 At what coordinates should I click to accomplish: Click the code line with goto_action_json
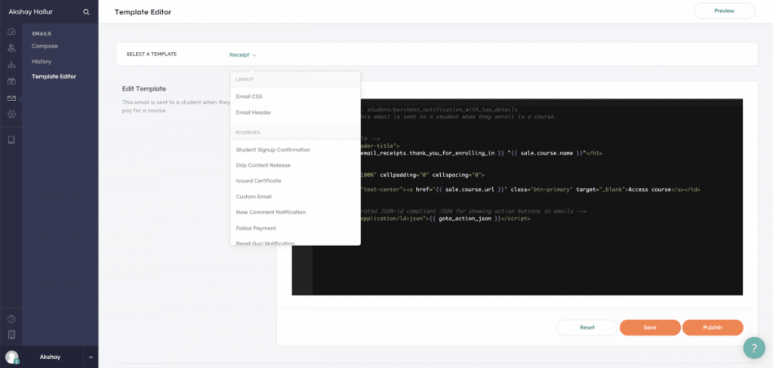click(446, 218)
